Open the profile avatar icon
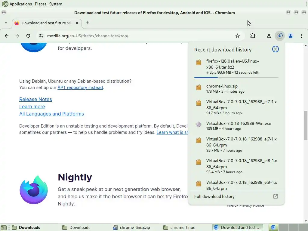Image resolution: width=308 pixels, height=231 pixels. [x=291, y=36]
